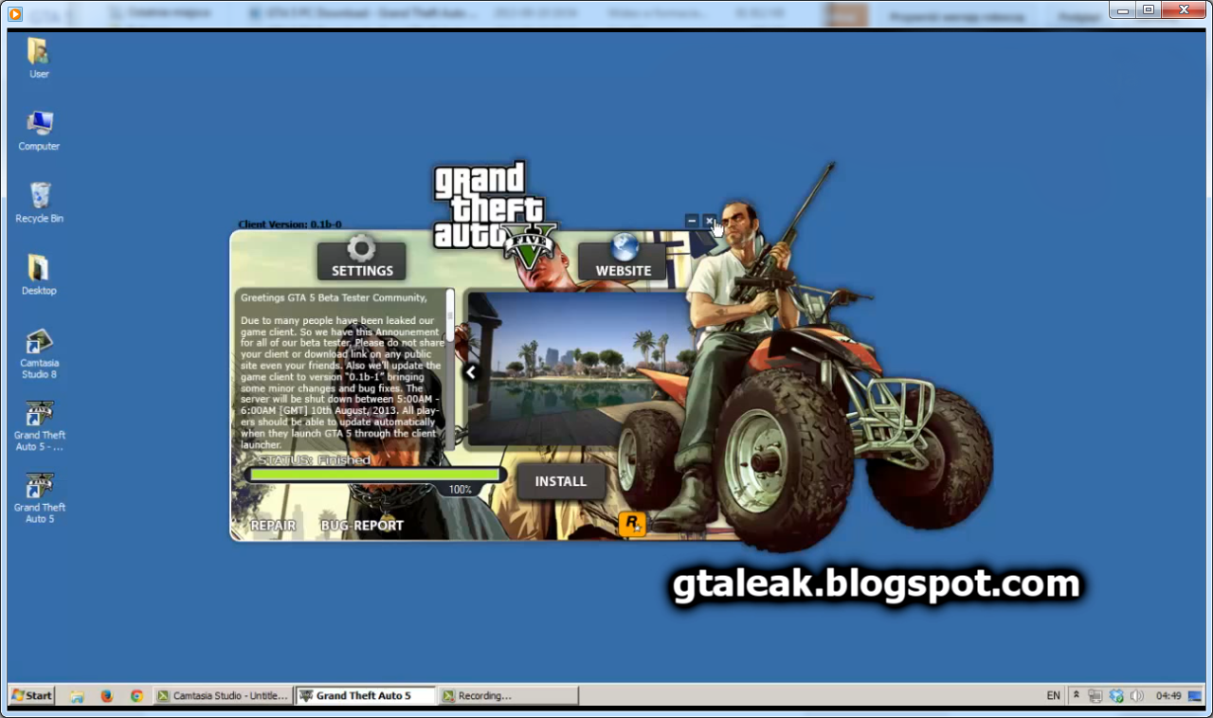Select the User folder desktop icon
The image size is (1213, 718).
[x=39, y=59]
